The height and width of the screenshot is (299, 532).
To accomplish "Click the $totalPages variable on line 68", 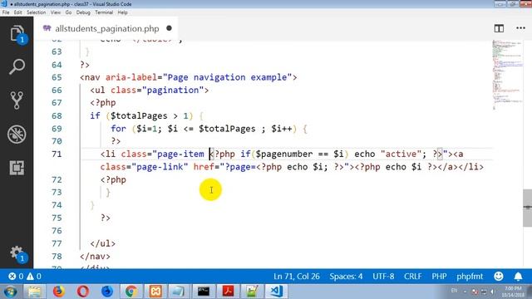I will (x=139, y=115).
